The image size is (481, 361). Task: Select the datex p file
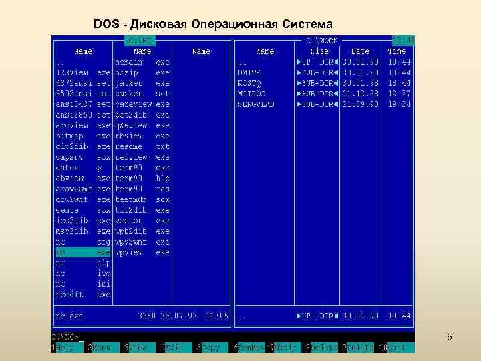coord(83,168)
